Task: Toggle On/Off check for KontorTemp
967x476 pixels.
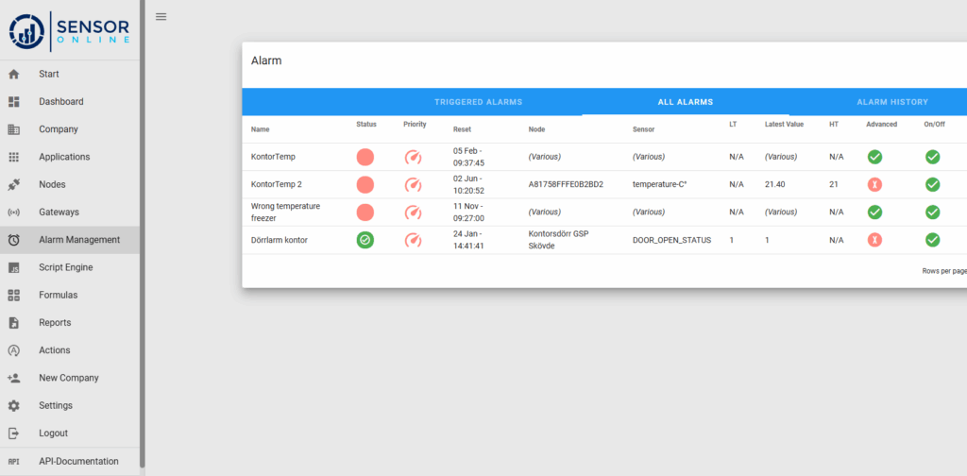Action: [x=932, y=157]
